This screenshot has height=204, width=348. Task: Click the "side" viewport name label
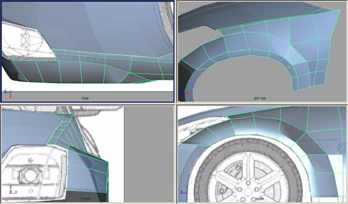(x=260, y=198)
